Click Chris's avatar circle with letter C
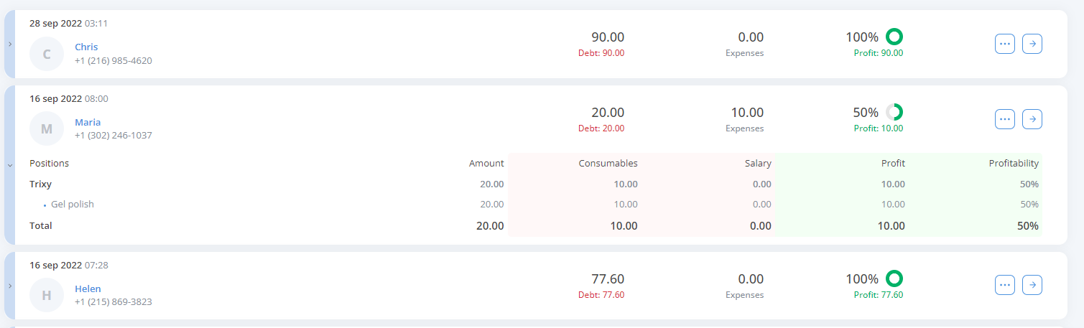Image resolution: width=1084 pixels, height=328 pixels. [x=47, y=54]
